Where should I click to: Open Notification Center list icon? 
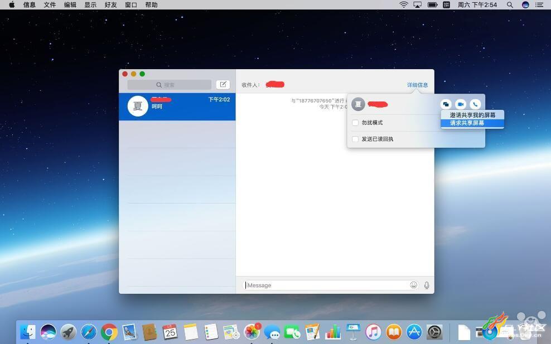539,4
